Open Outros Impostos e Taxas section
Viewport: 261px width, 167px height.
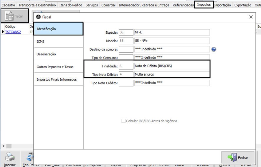58,67
